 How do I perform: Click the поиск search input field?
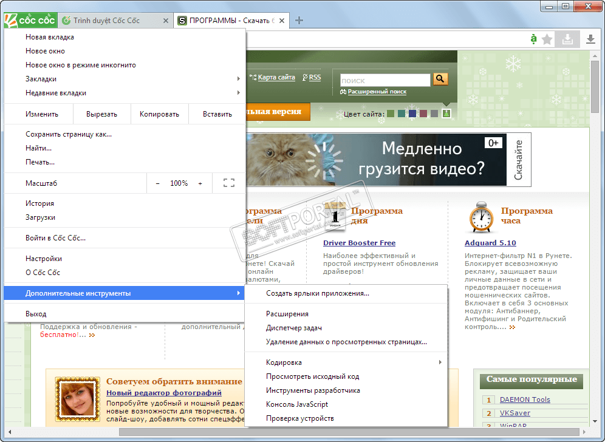[385, 80]
